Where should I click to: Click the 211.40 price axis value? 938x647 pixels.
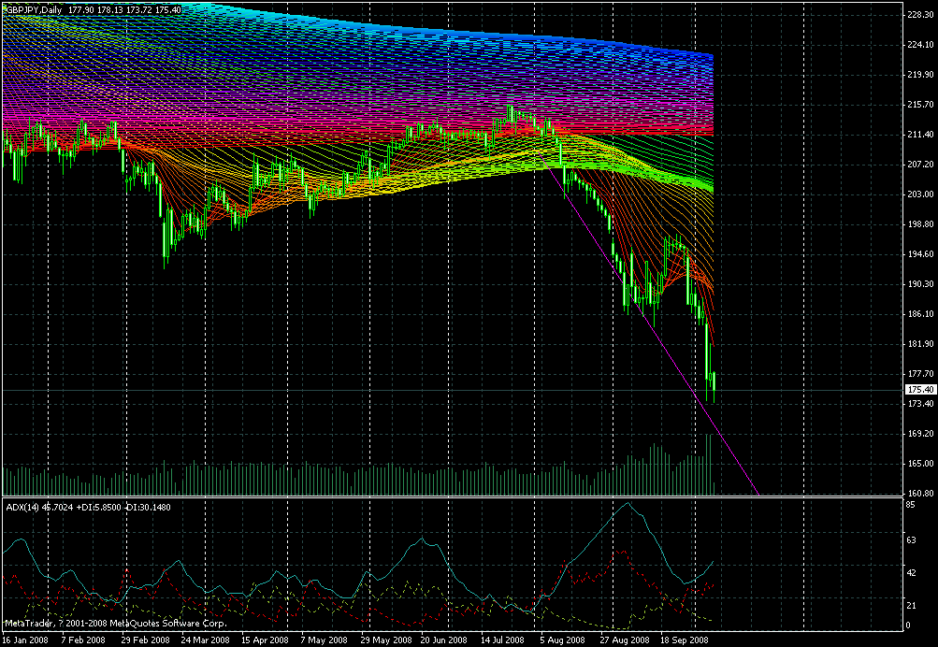tap(920, 135)
